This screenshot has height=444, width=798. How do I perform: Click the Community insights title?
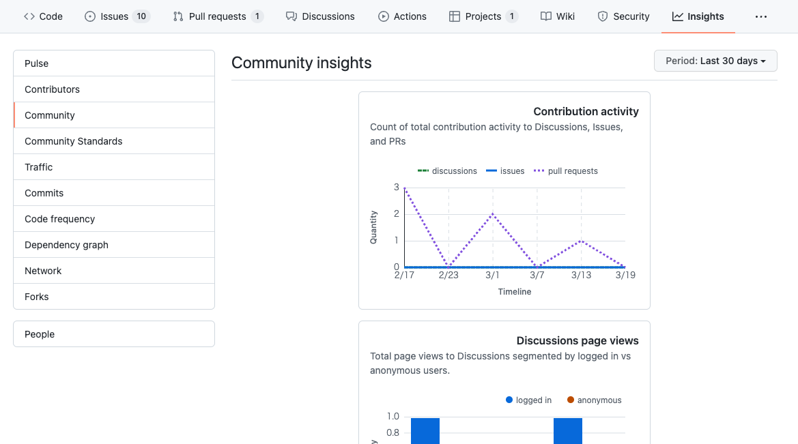pos(301,63)
